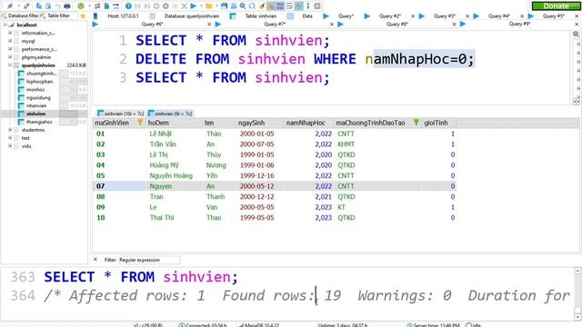
Task: Expand the mysql database node
Action: pos(10,41)
